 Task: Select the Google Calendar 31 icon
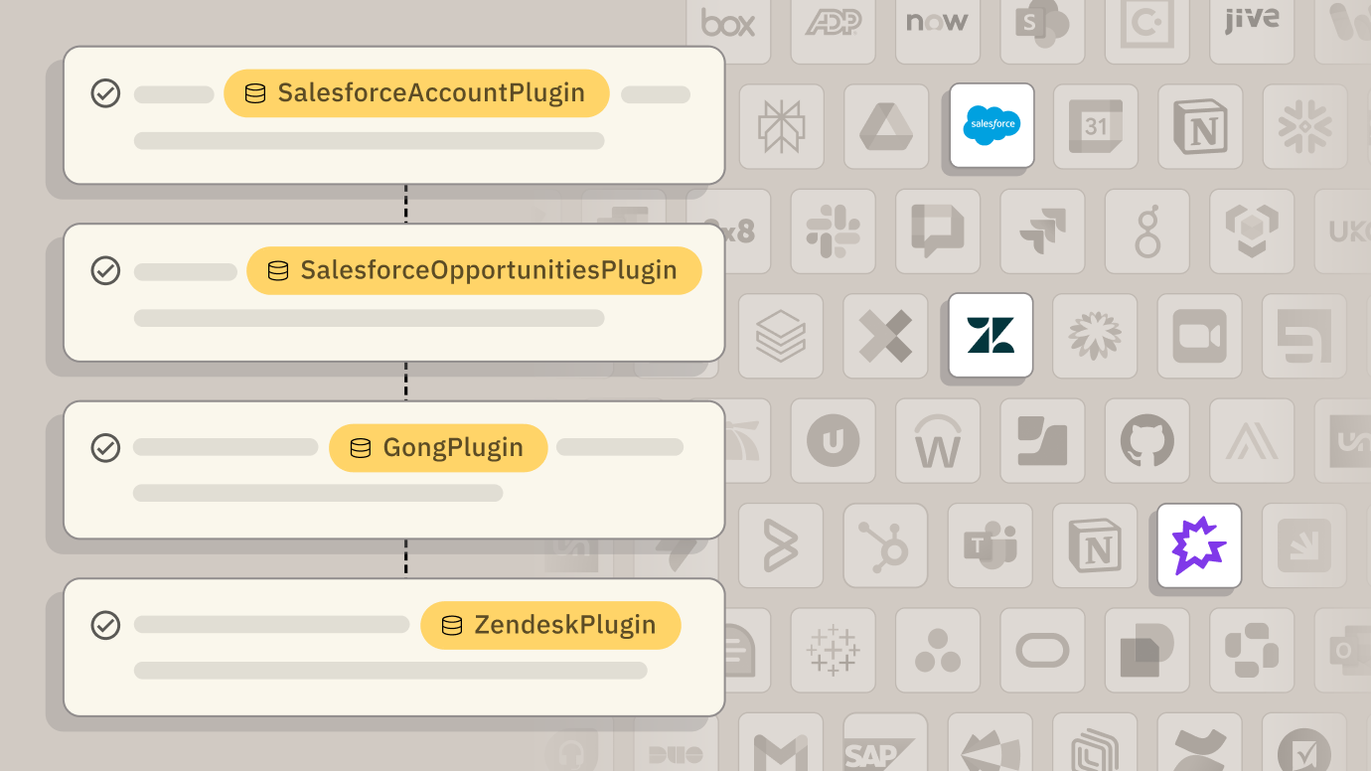point(1096,125)
